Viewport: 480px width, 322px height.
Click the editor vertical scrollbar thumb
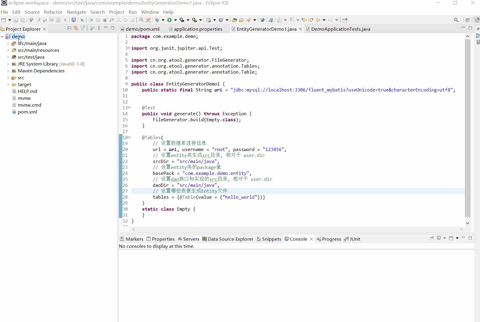tap(467, 128)
